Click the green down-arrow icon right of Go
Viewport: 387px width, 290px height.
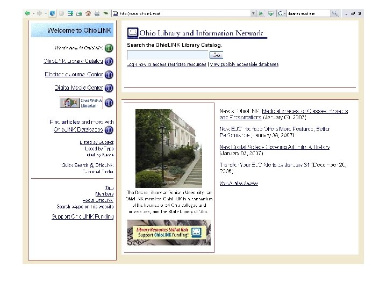click(x=271, y=13)
